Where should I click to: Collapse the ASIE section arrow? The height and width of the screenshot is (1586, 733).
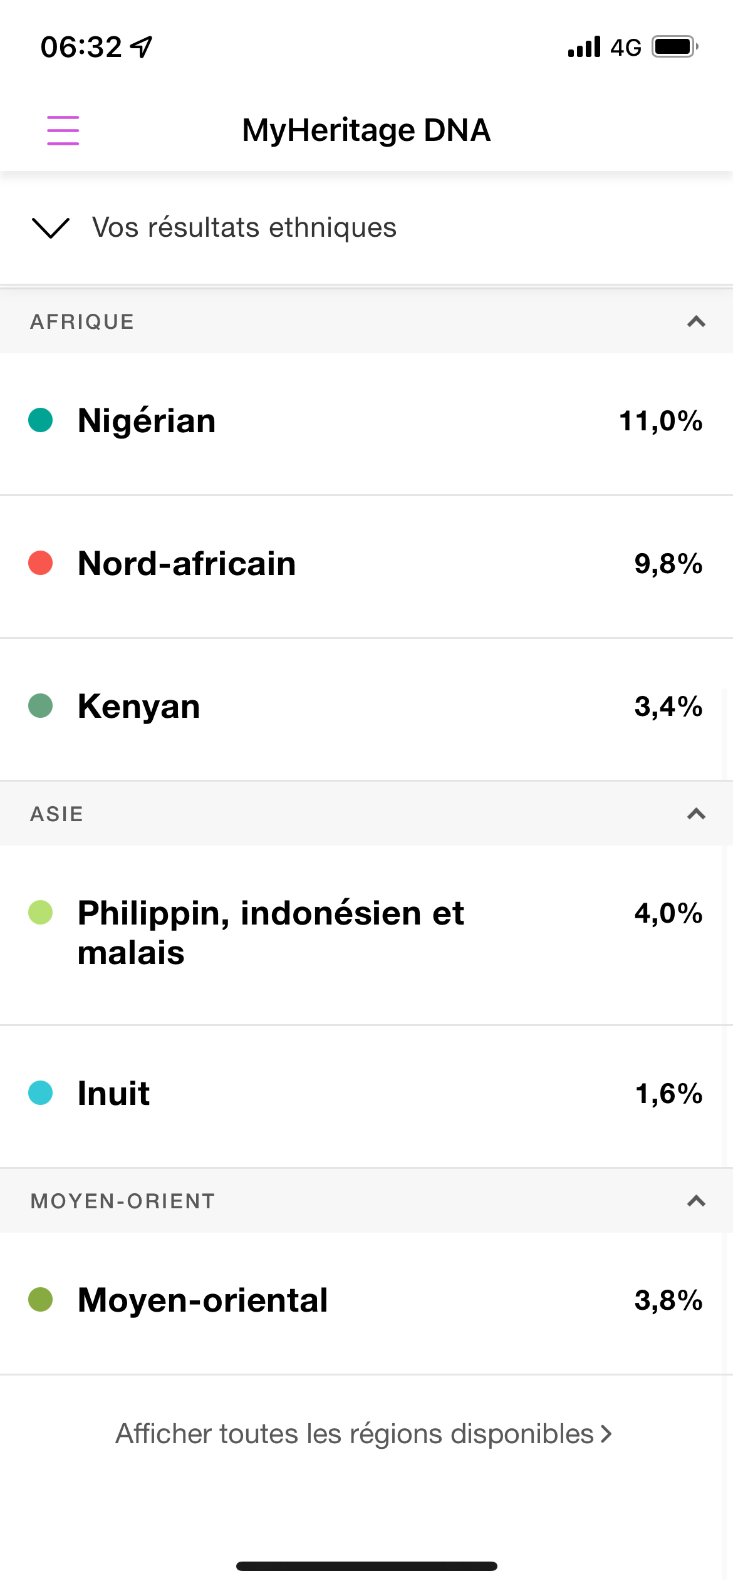(x=696, y=814)
